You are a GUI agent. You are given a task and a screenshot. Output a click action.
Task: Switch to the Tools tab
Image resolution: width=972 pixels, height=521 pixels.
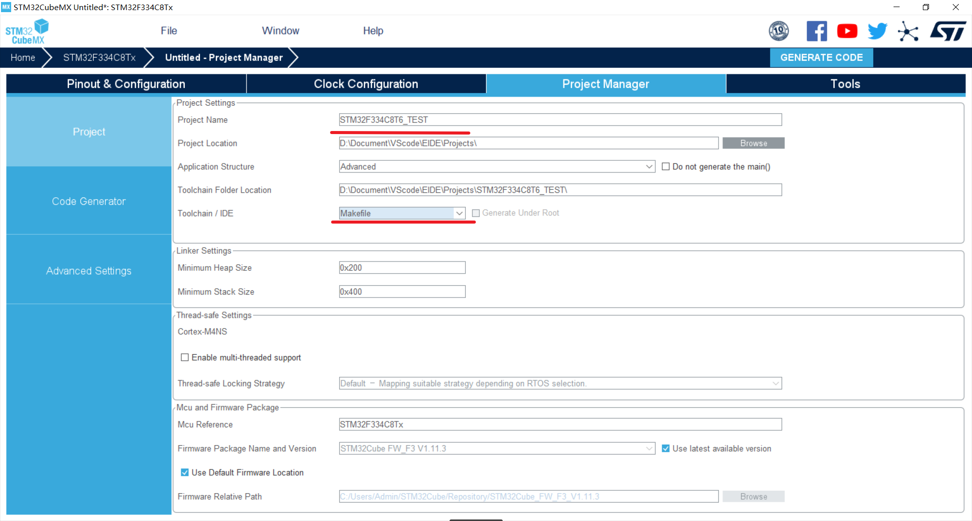(x=845, y=84)
